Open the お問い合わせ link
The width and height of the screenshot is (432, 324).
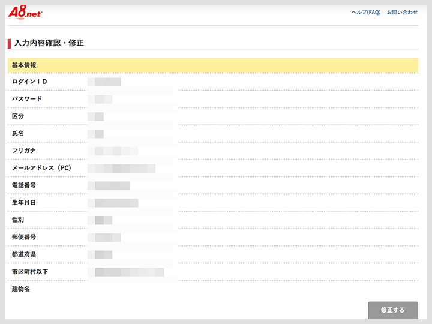(402, 13)
